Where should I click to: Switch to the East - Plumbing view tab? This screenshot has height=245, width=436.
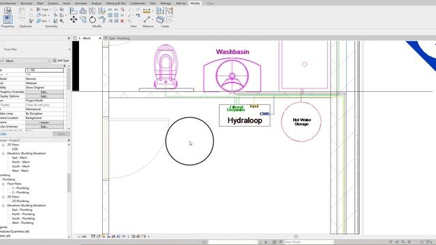click(x=119, y=38)
